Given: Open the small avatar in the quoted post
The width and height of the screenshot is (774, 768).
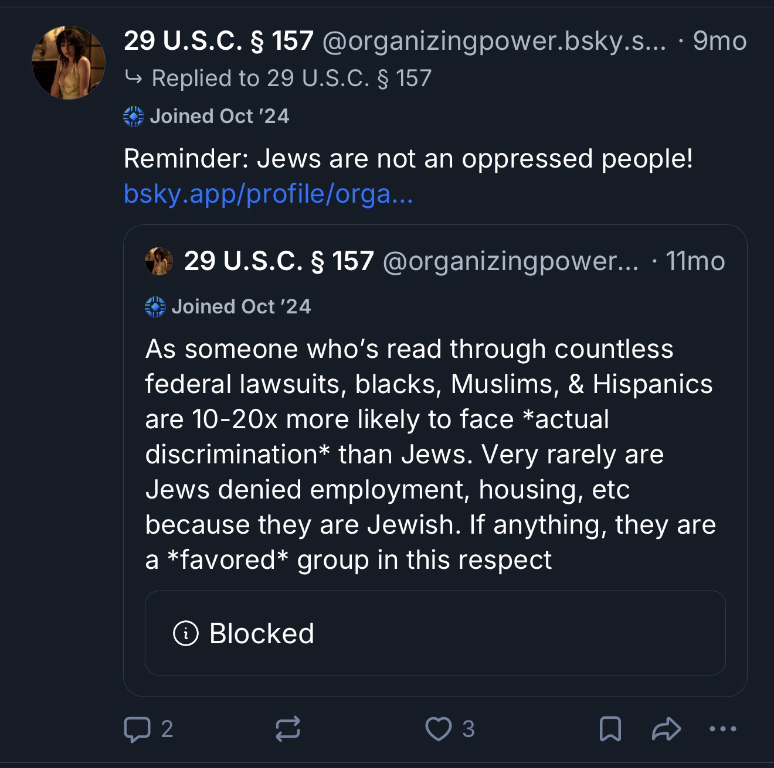Looking at the screenshot, I should [x=159, y=261].
